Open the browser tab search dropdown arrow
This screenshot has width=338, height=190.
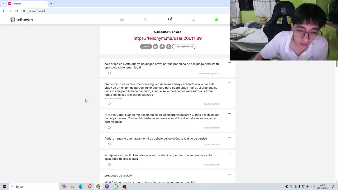click(3, 4)
